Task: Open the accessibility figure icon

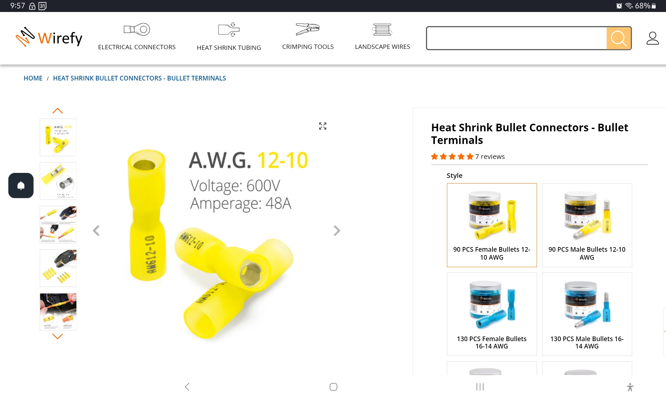Action: pos(630,387)
